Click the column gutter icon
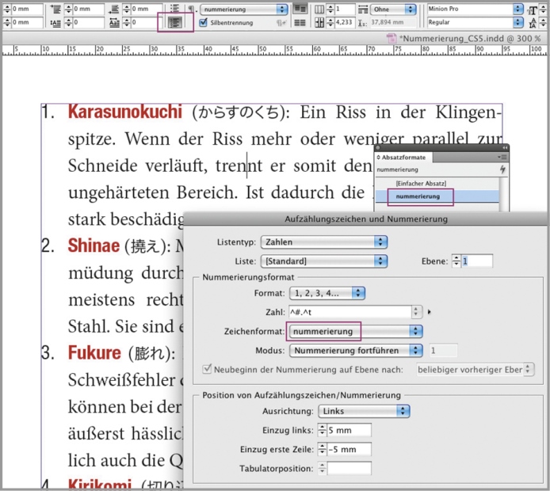Image resolution: width=550 pixels, height=491 pixels. (x=319, y=23)
